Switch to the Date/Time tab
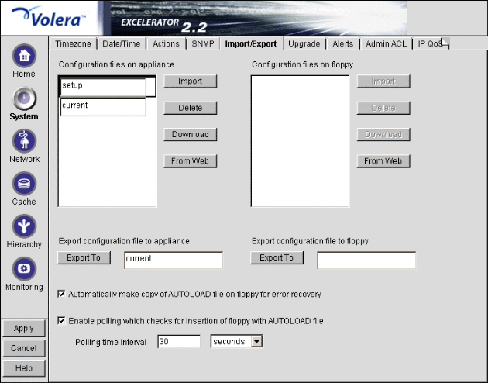Viewport: 488px width, 383px height. coord(122,43)
